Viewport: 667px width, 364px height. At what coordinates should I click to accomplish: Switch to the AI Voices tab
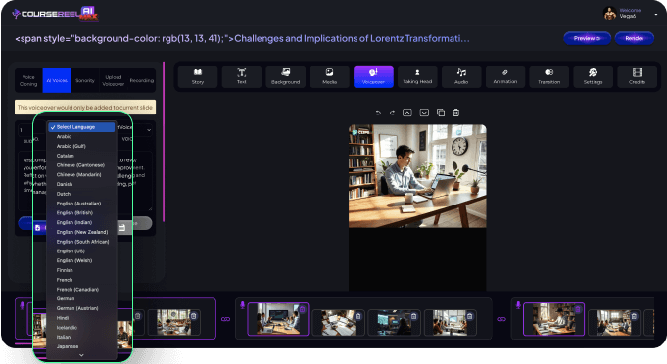point(57,80)
